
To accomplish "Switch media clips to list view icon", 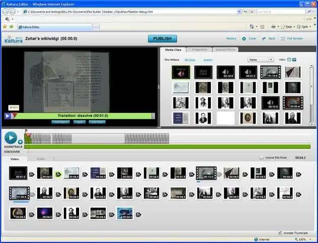I will point(294,60).
